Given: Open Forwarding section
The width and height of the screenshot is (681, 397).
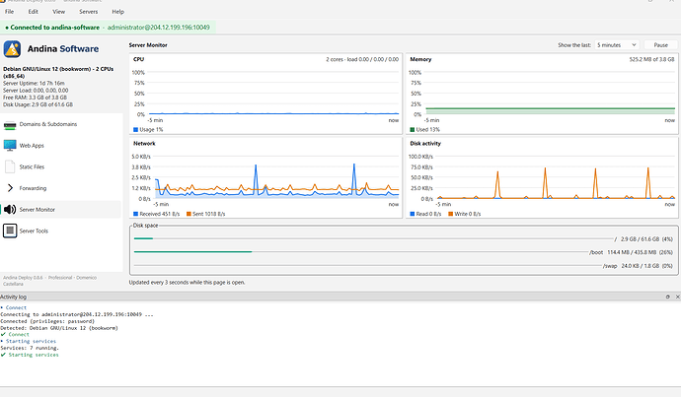Looking at the screenshot, I should pyautogui.click(x=61, y=188).
